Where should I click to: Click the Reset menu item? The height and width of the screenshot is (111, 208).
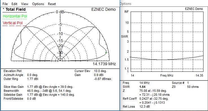coord(52,4)
